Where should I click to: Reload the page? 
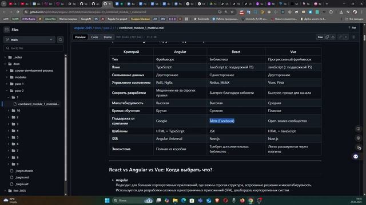18,12
